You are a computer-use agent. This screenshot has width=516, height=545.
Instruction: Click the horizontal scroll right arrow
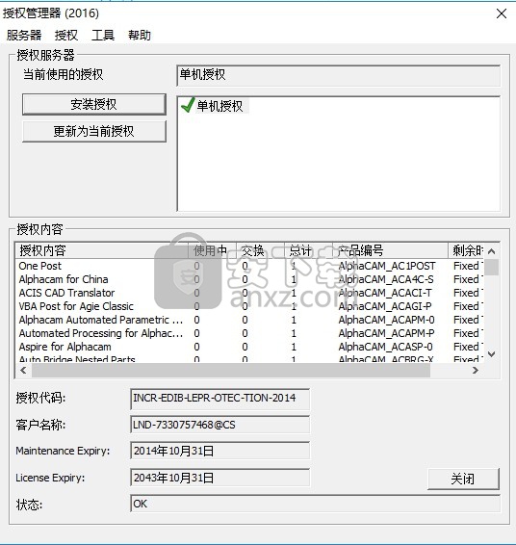click(476, 371)
